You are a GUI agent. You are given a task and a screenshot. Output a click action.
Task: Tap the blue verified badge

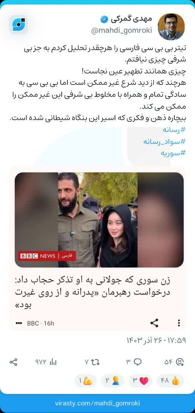click(x=104, y=19)
